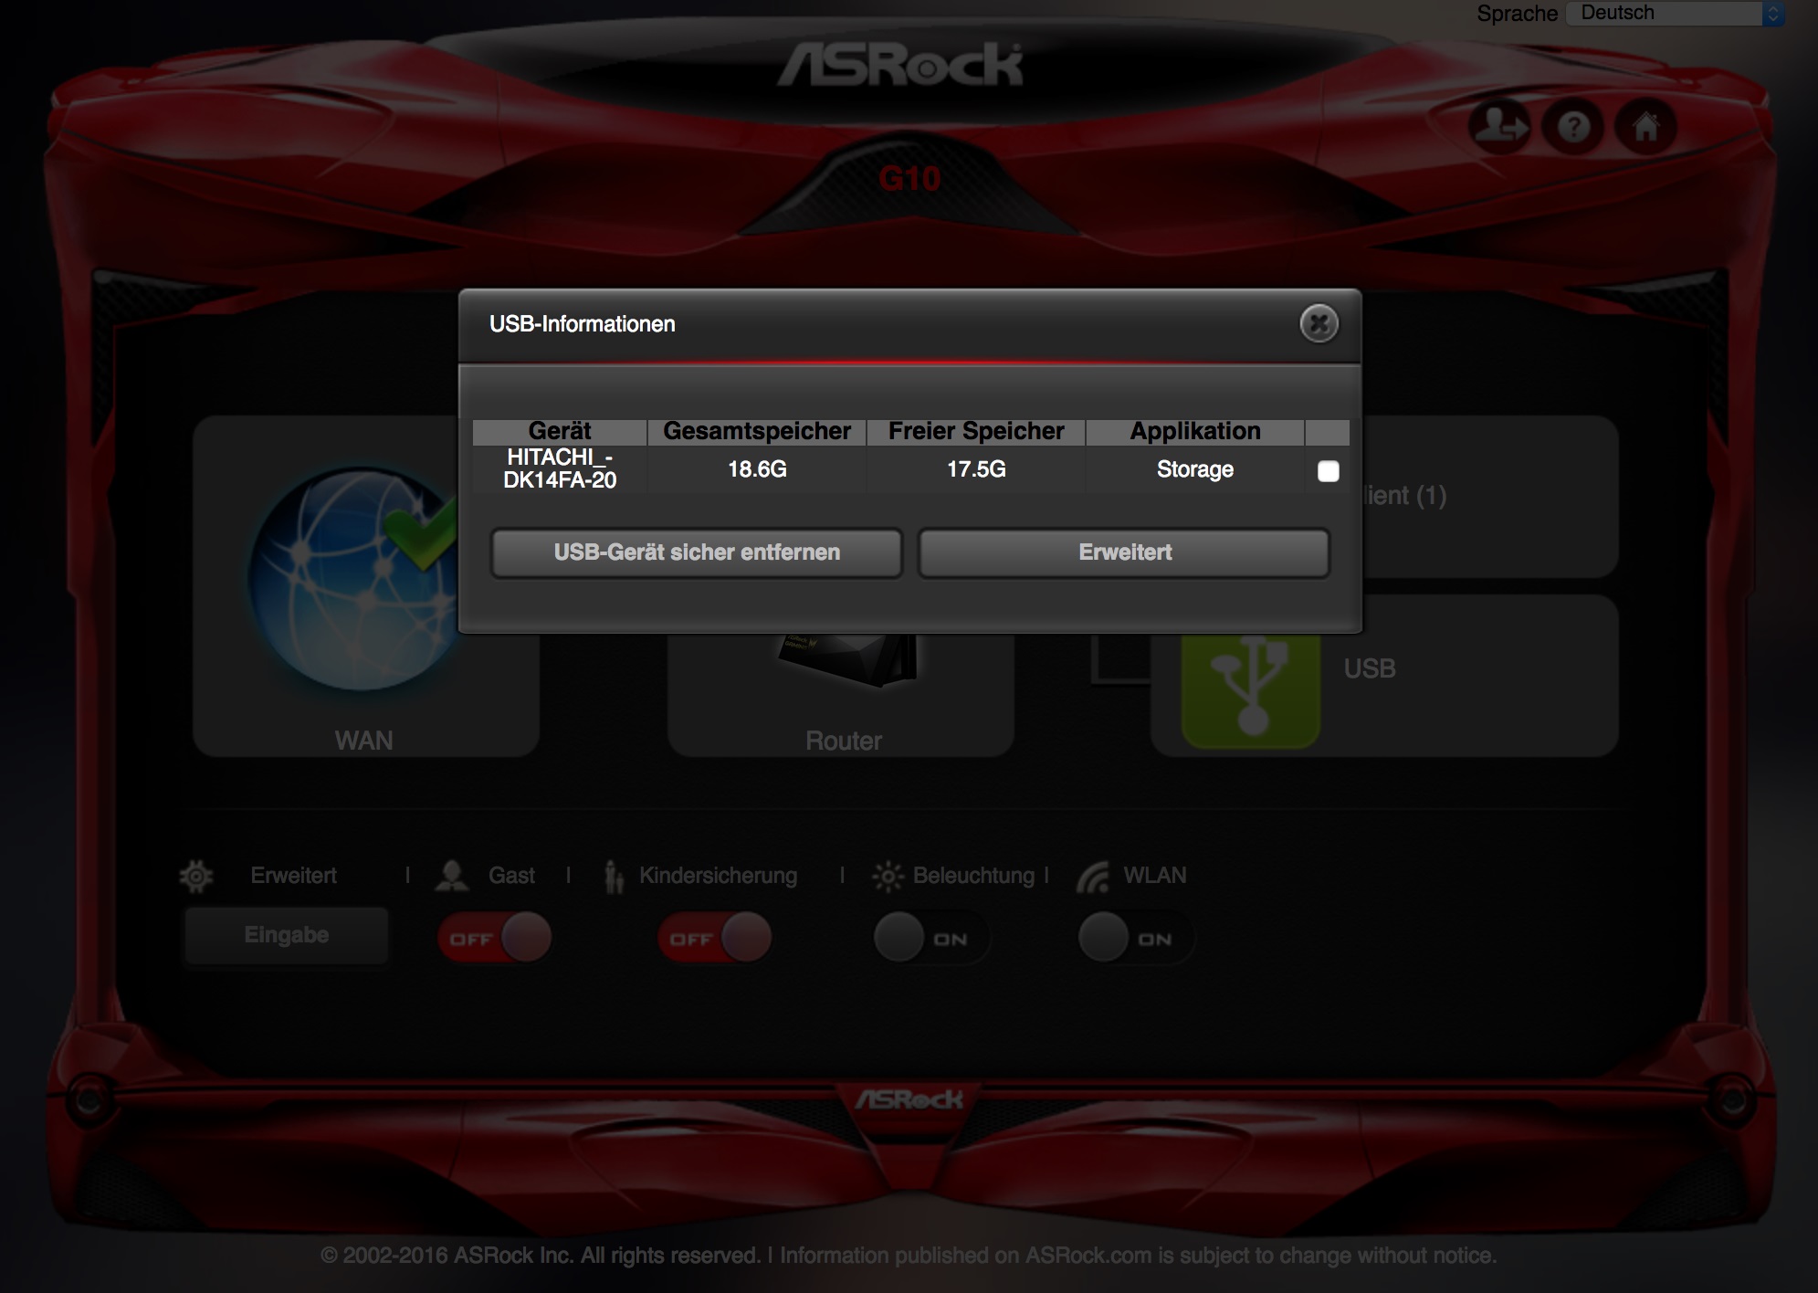Toggle the Kindersicherung switch
This screenshot has width=1818, height=1293.
click(715, 938)
